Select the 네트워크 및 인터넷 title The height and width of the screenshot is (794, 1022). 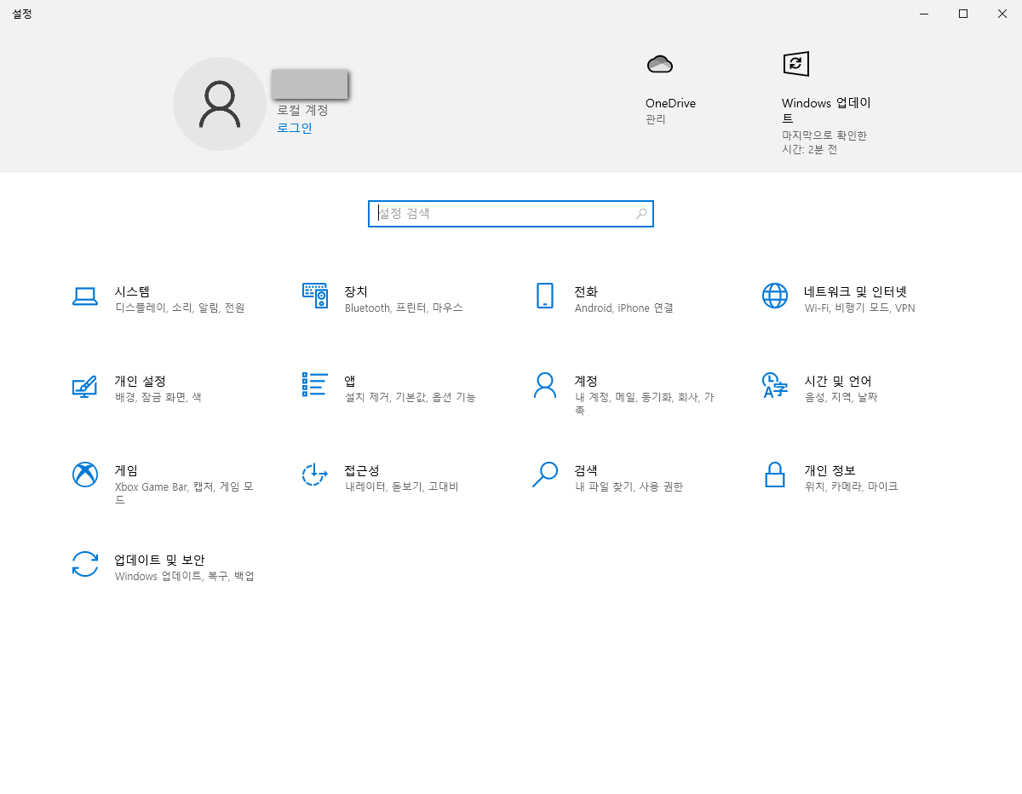pos(856,291)
